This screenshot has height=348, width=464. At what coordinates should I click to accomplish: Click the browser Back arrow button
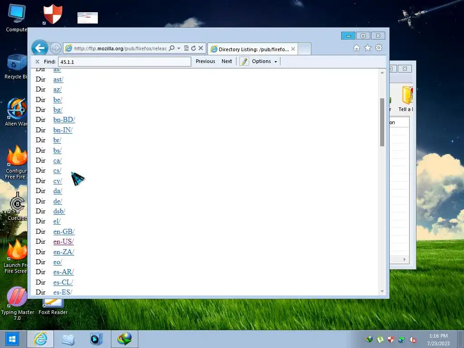pyautogui.click(x=40, y=48)
